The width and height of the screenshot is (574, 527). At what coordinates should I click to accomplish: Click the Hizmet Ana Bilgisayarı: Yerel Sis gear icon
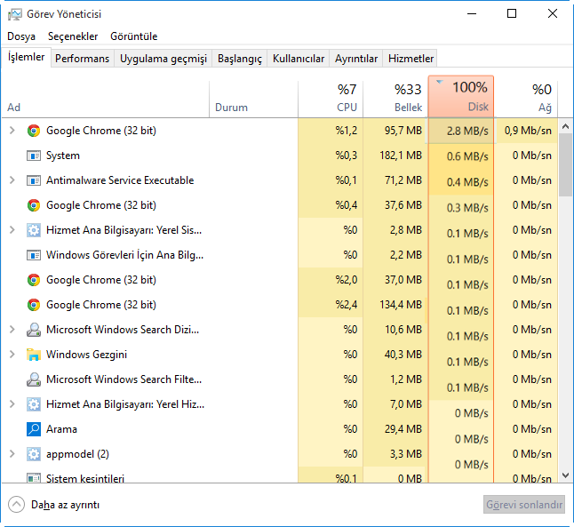[34, 230]
